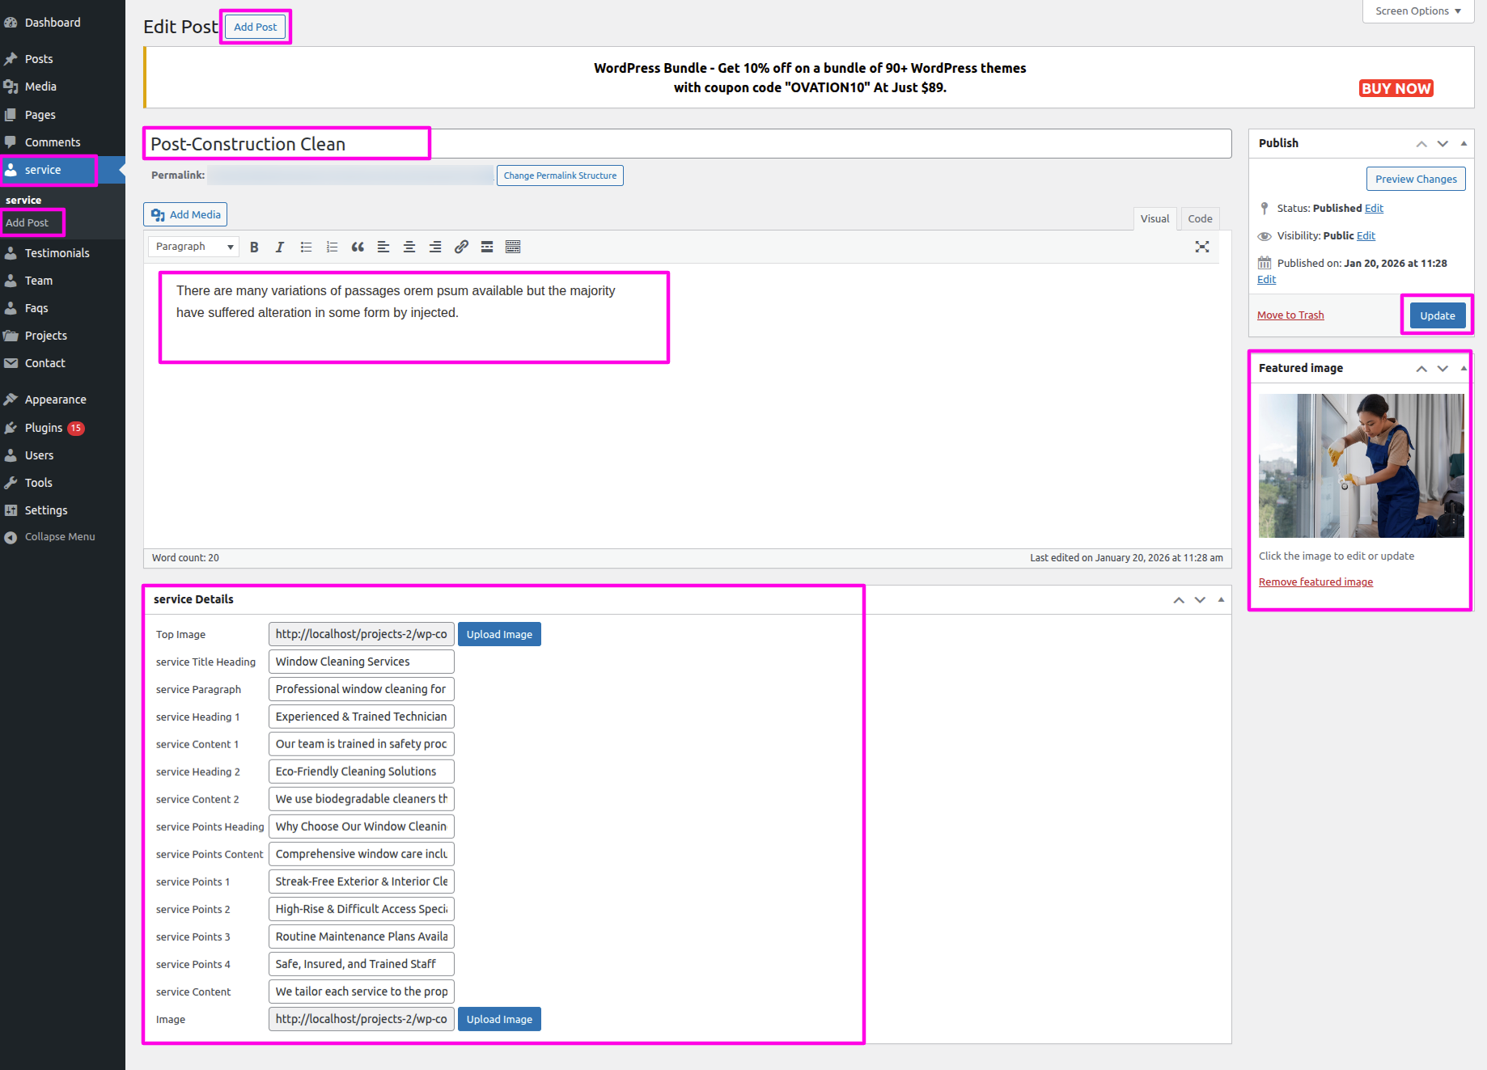Screen dimensions: 1487x1070
Task: Insert a bulleted list
Action: click(306, 247)
